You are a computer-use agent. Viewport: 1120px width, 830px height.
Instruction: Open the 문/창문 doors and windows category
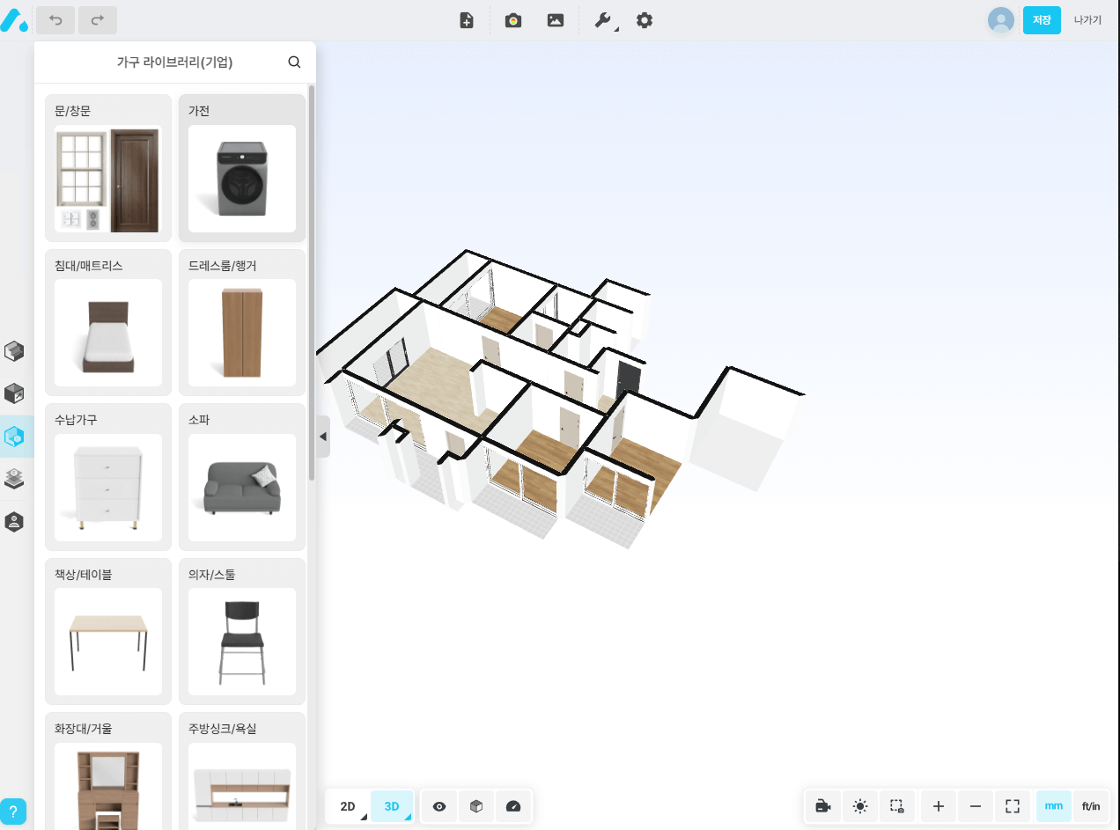(107, 167)
